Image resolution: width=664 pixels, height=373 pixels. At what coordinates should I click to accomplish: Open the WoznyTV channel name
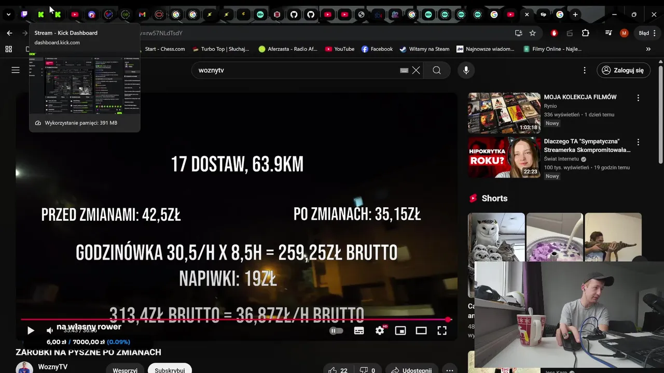(x=53, y=367)
